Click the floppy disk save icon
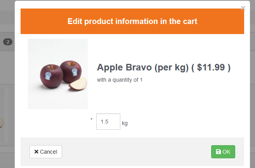Screen dimensions: 255x168 [x=219, y=152]
